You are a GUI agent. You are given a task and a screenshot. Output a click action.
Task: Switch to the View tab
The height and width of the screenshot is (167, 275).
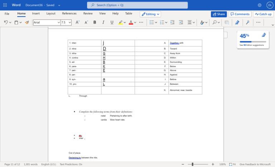point(102,13)
